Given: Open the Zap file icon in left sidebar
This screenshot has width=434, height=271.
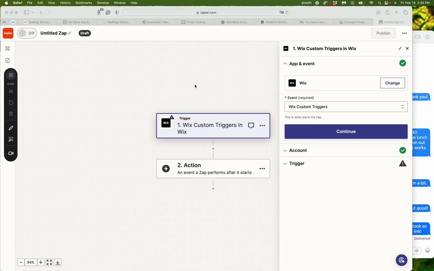Looking at the screenshot, I should click(x=7, y=61).
